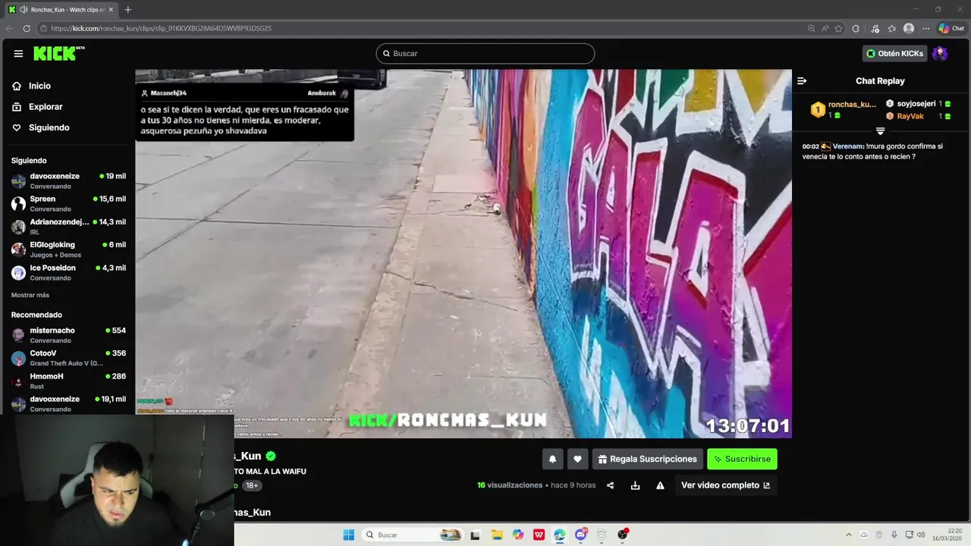Share the clip with share icon
Screen dimensions: 971x546
tap(610, 485)
